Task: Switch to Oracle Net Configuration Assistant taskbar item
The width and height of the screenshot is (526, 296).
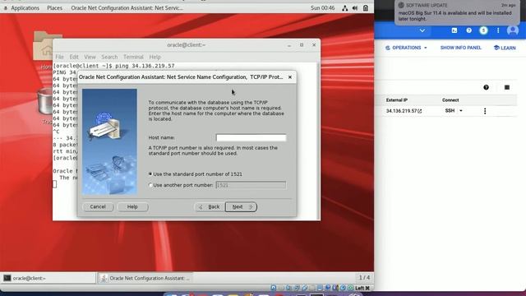Action: pos(145,278)
